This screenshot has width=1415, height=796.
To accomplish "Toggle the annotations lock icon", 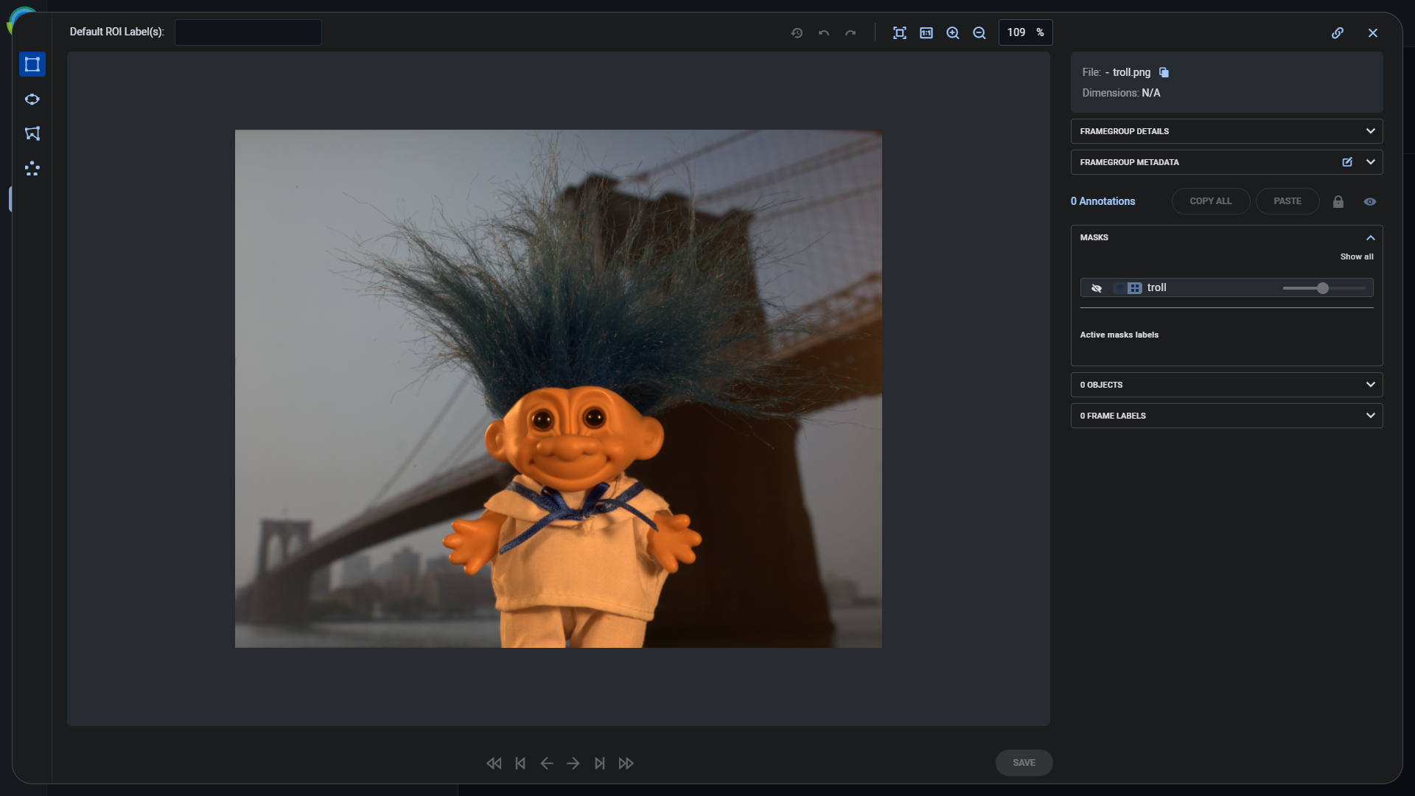I will pyautogui.click(x=1338, y=202).
